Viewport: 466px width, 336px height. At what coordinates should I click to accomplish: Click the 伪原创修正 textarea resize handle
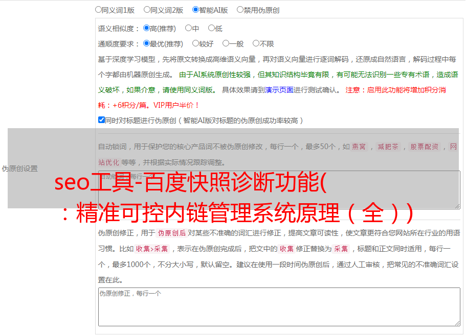click(x=457, y=323)
